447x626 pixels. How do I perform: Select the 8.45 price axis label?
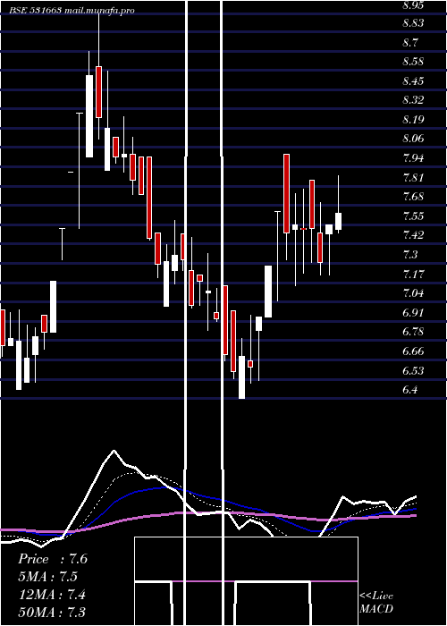(x=413, y=81)
